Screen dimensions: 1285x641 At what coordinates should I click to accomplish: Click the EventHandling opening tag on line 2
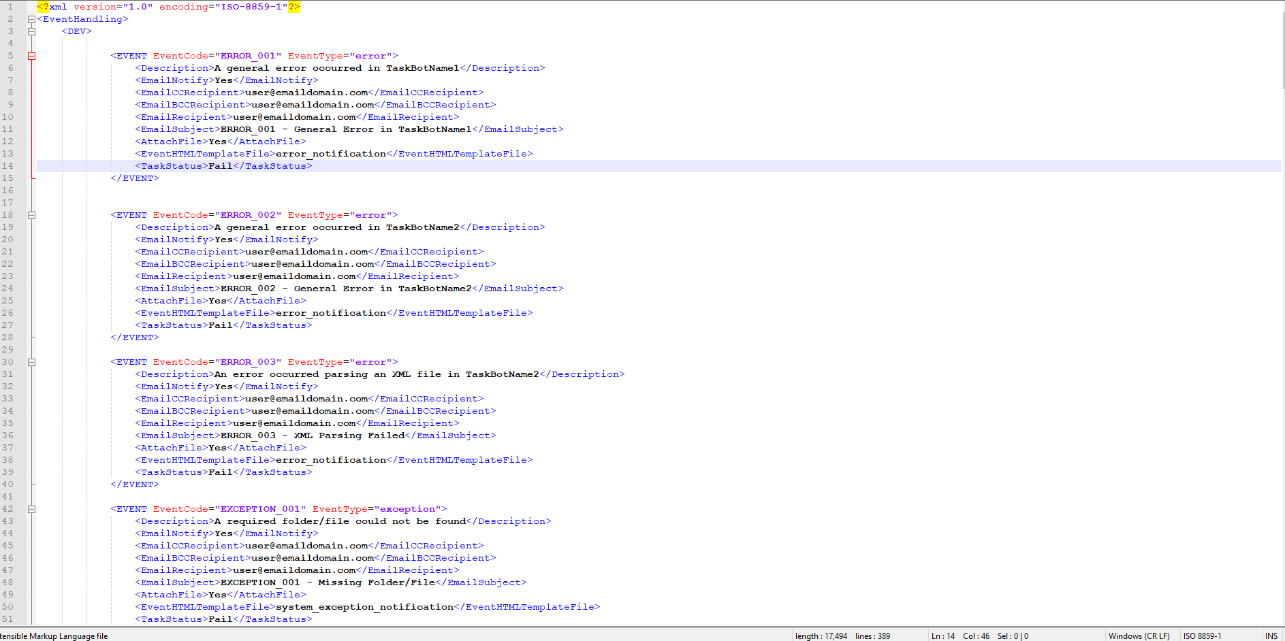click(82, 19)
